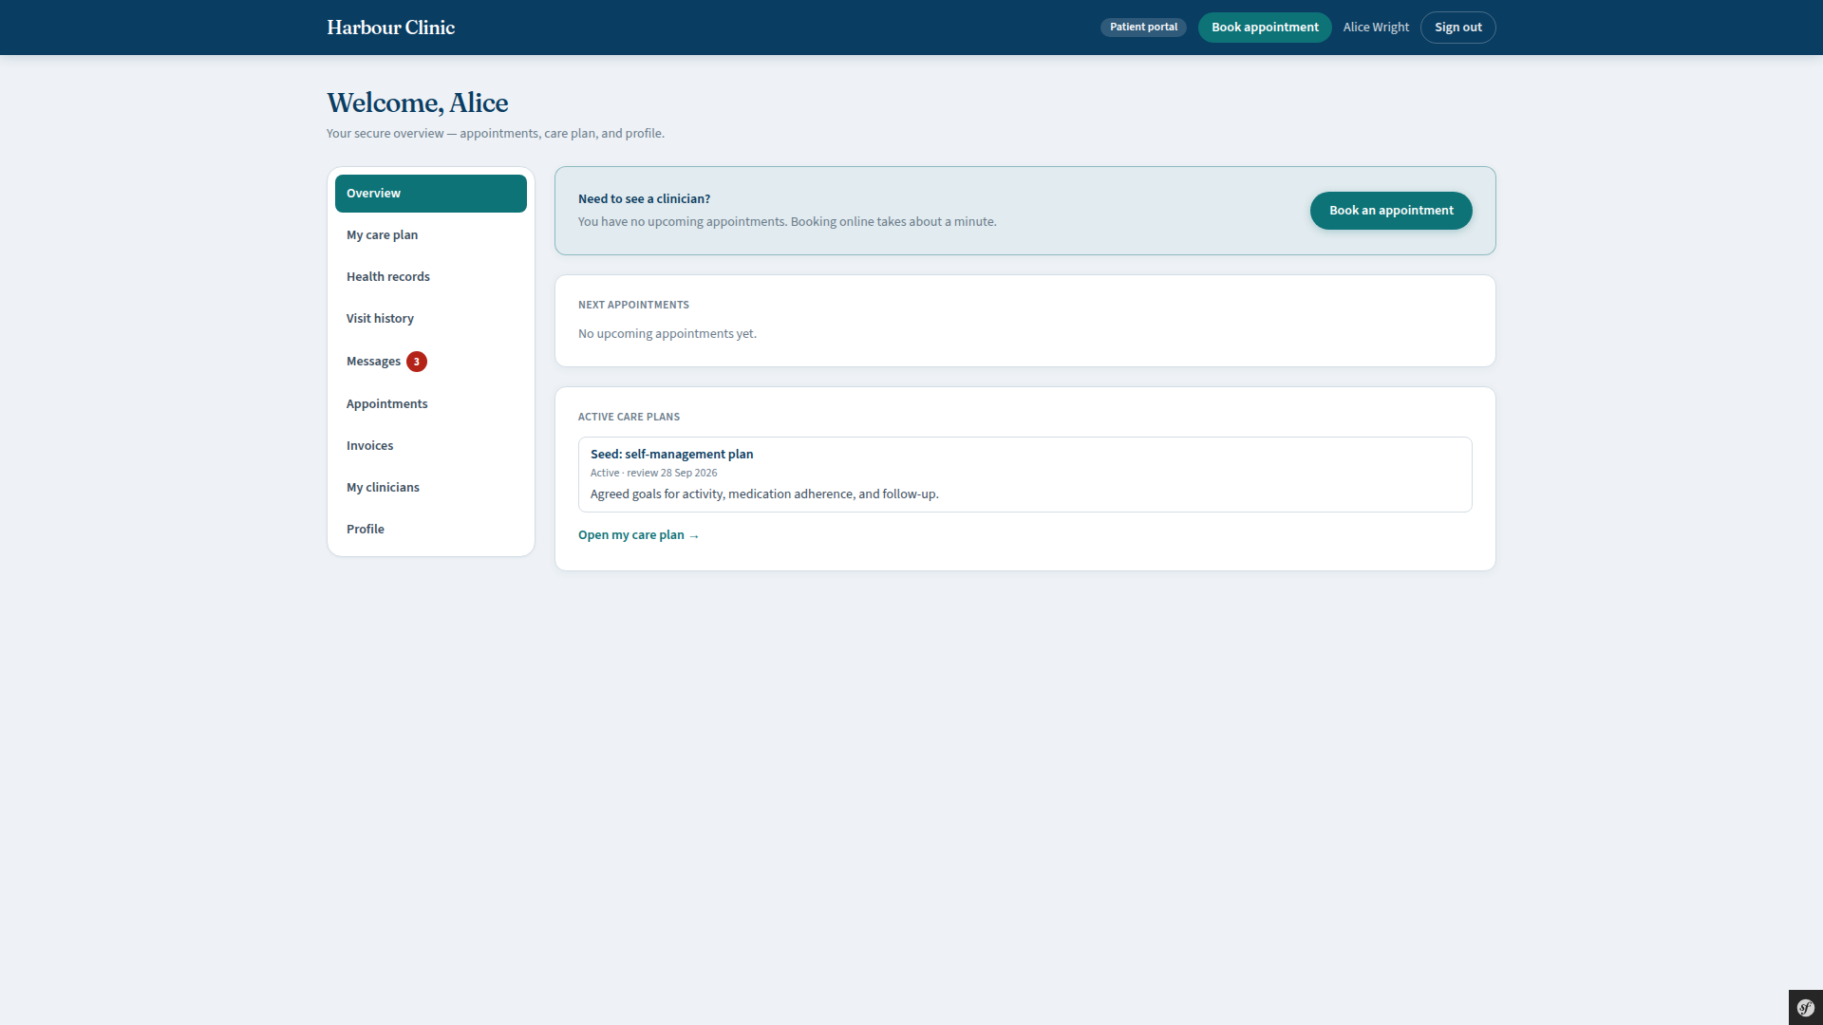Click the ACTIVE CARE PLANS heading

click(x=629, y=418)
